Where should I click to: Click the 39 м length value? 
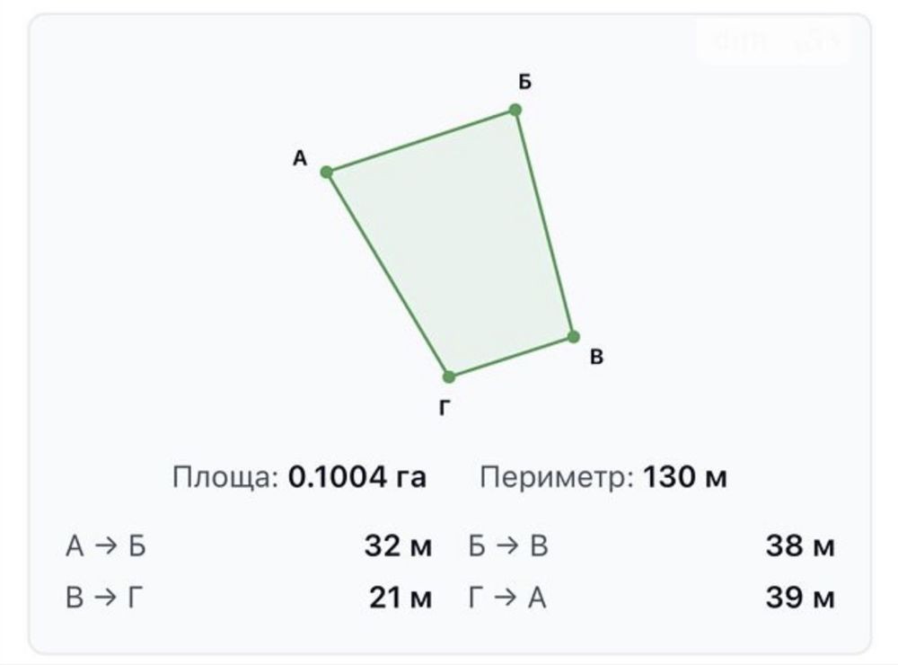(x=800, y=598)
